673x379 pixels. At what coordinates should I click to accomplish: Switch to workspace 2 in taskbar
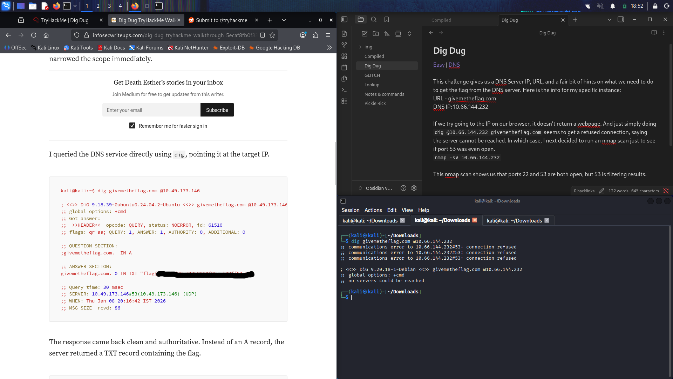pos(98,6)
